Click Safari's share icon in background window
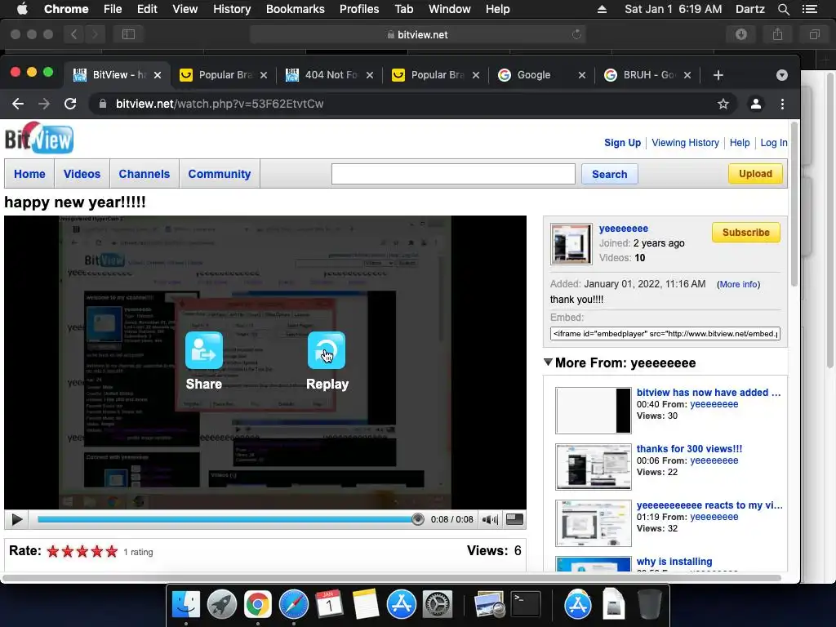 (x=777, y=34)
